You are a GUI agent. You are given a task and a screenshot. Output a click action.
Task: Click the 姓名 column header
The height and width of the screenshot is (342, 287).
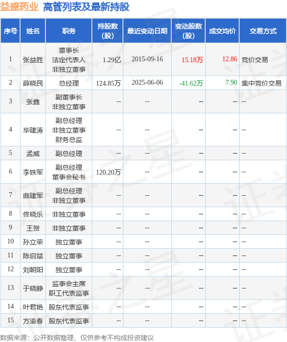(x=33, y=31)
